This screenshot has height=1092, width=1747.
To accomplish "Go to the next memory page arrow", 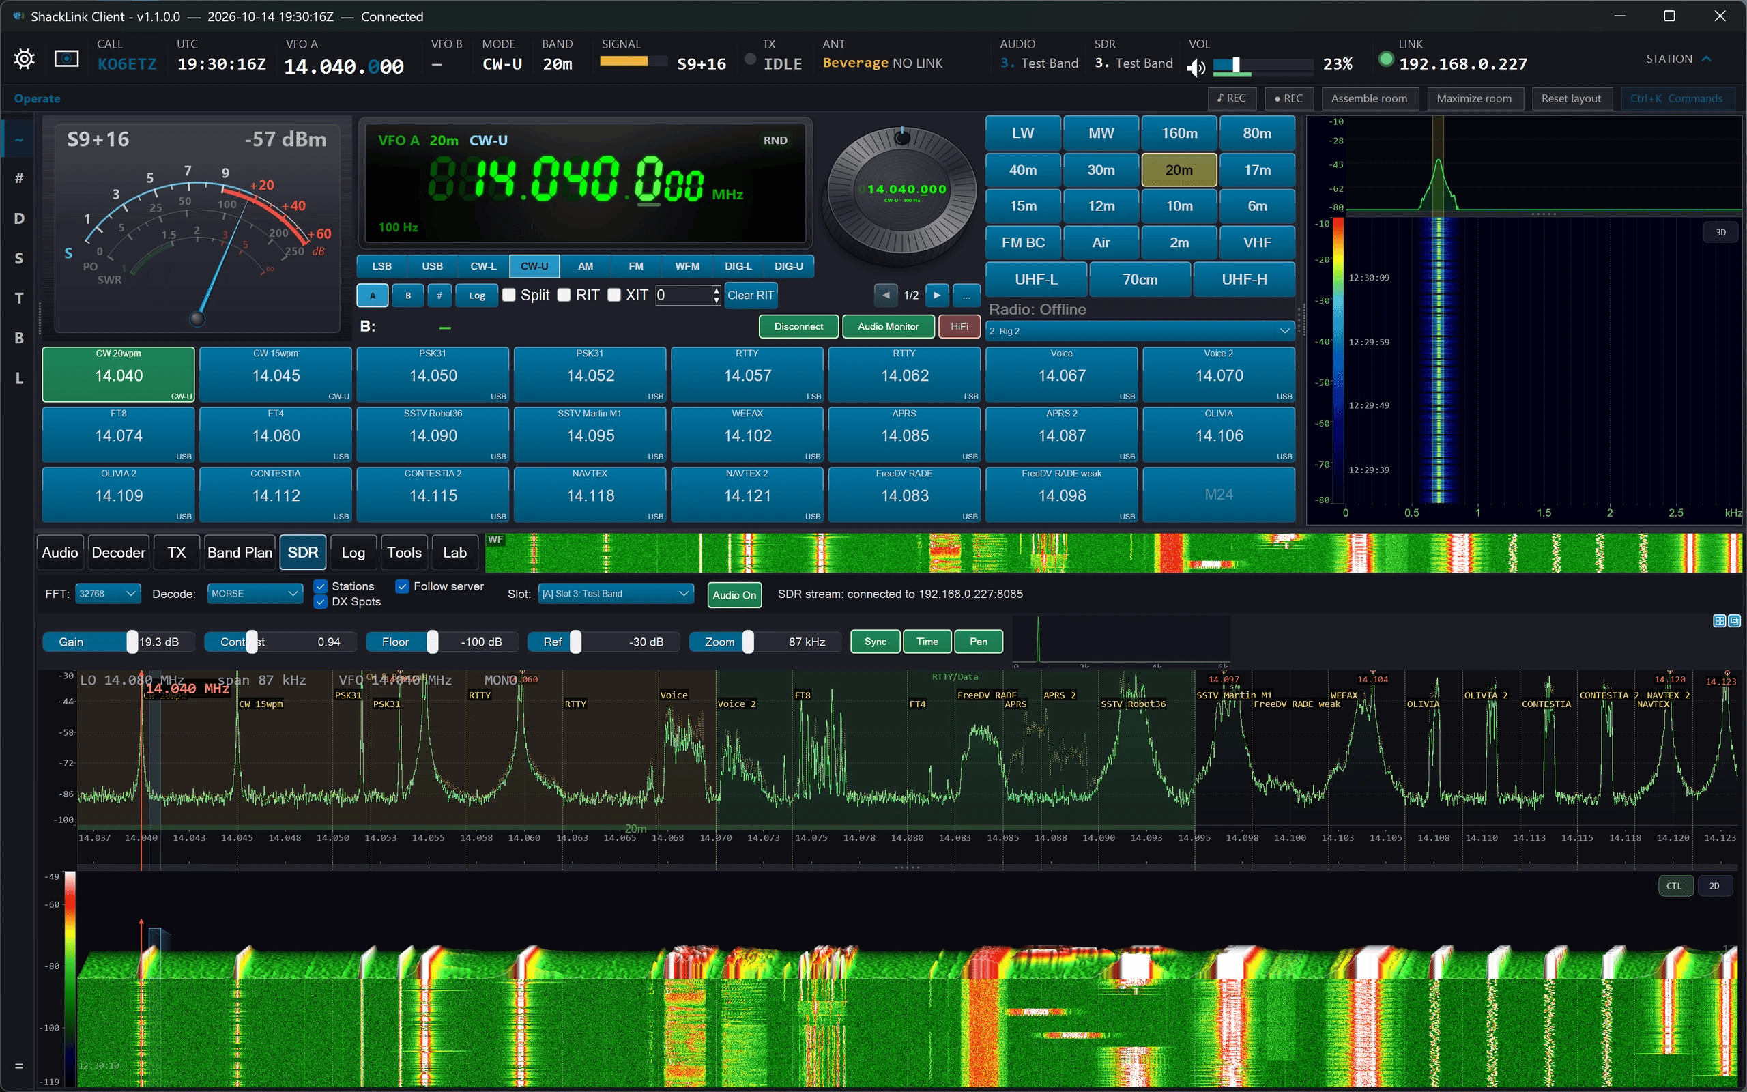I will click(x=936, y=296).
